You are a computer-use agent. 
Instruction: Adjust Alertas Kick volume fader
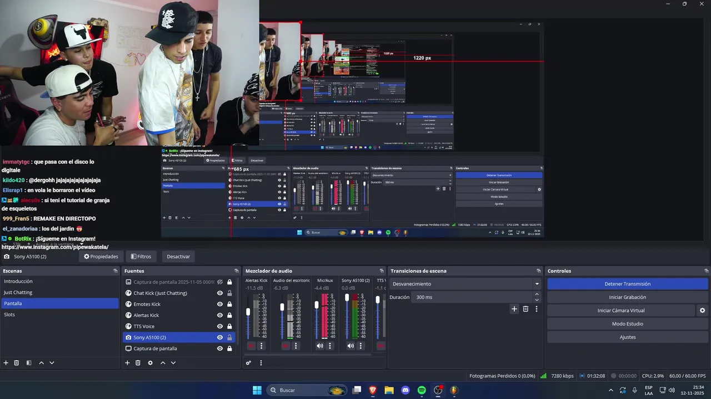[x=248, y=312]
